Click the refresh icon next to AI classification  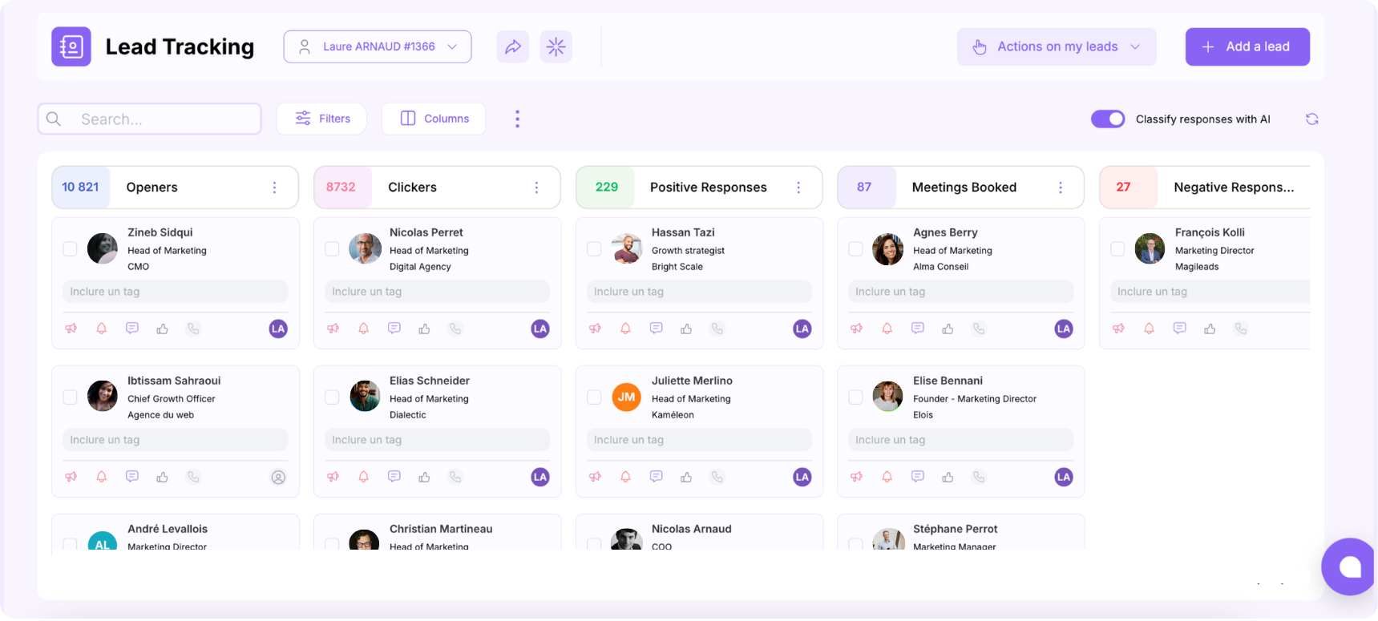[1311, 119]
